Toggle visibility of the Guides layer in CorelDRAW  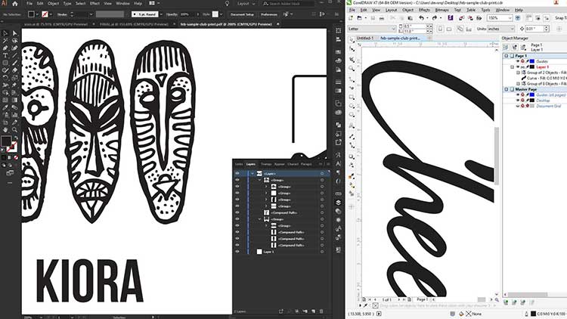[x=518, y=61]
